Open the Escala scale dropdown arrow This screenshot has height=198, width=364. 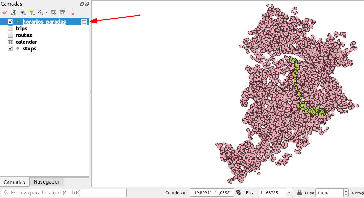pyautogui.click(x=289, y=193)
